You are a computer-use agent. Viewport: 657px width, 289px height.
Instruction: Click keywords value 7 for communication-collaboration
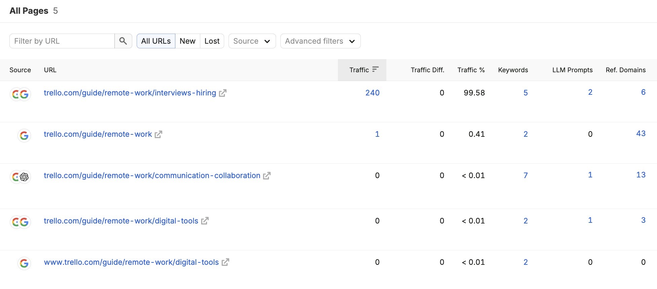[526, 175]
